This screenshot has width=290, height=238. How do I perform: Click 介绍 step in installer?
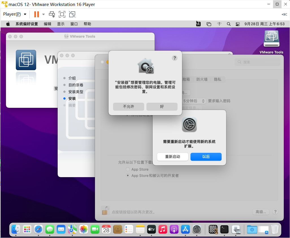(x=72, y=78)
